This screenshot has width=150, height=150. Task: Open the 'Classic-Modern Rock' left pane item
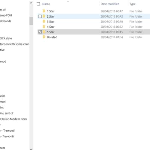13,119
